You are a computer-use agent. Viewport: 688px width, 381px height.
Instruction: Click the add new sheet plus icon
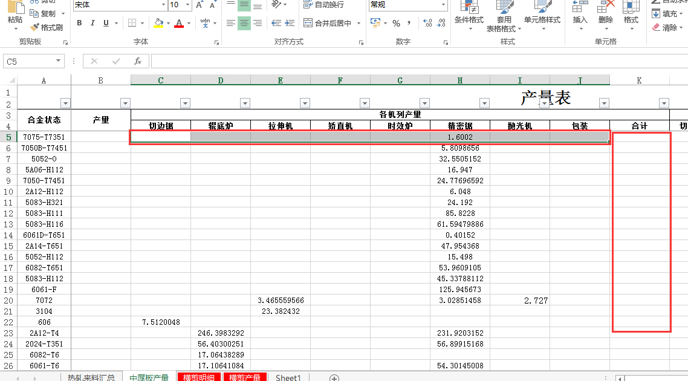[334, 377]
